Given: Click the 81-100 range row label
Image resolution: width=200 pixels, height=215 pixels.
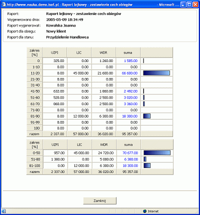Looking at the screenshot, I should coord(35,165).
